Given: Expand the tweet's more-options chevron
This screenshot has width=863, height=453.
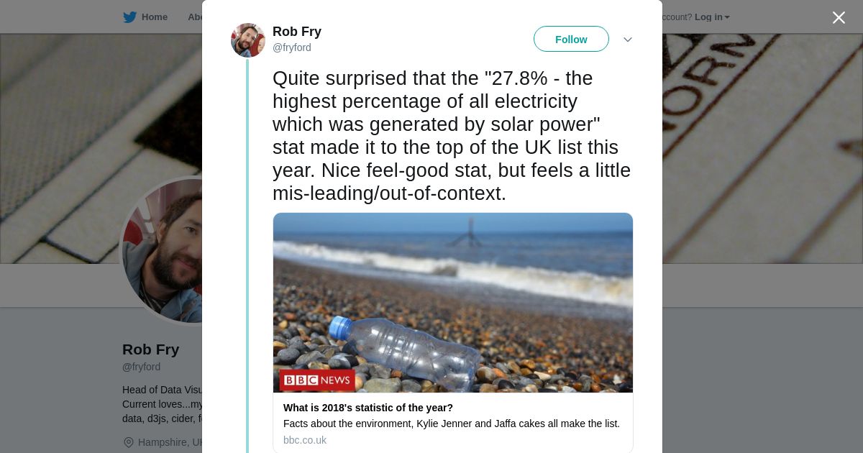Looking at the screenshot, I should pyautogui.click(x=627, y=40).
